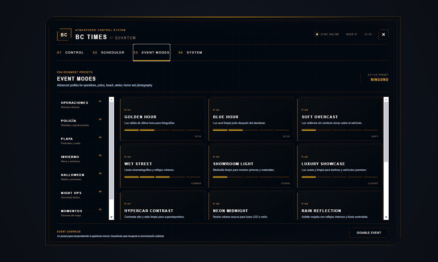Click the Disable Event button
The width and height of the screenshot is (438, 262).
[x=369, y=233]
